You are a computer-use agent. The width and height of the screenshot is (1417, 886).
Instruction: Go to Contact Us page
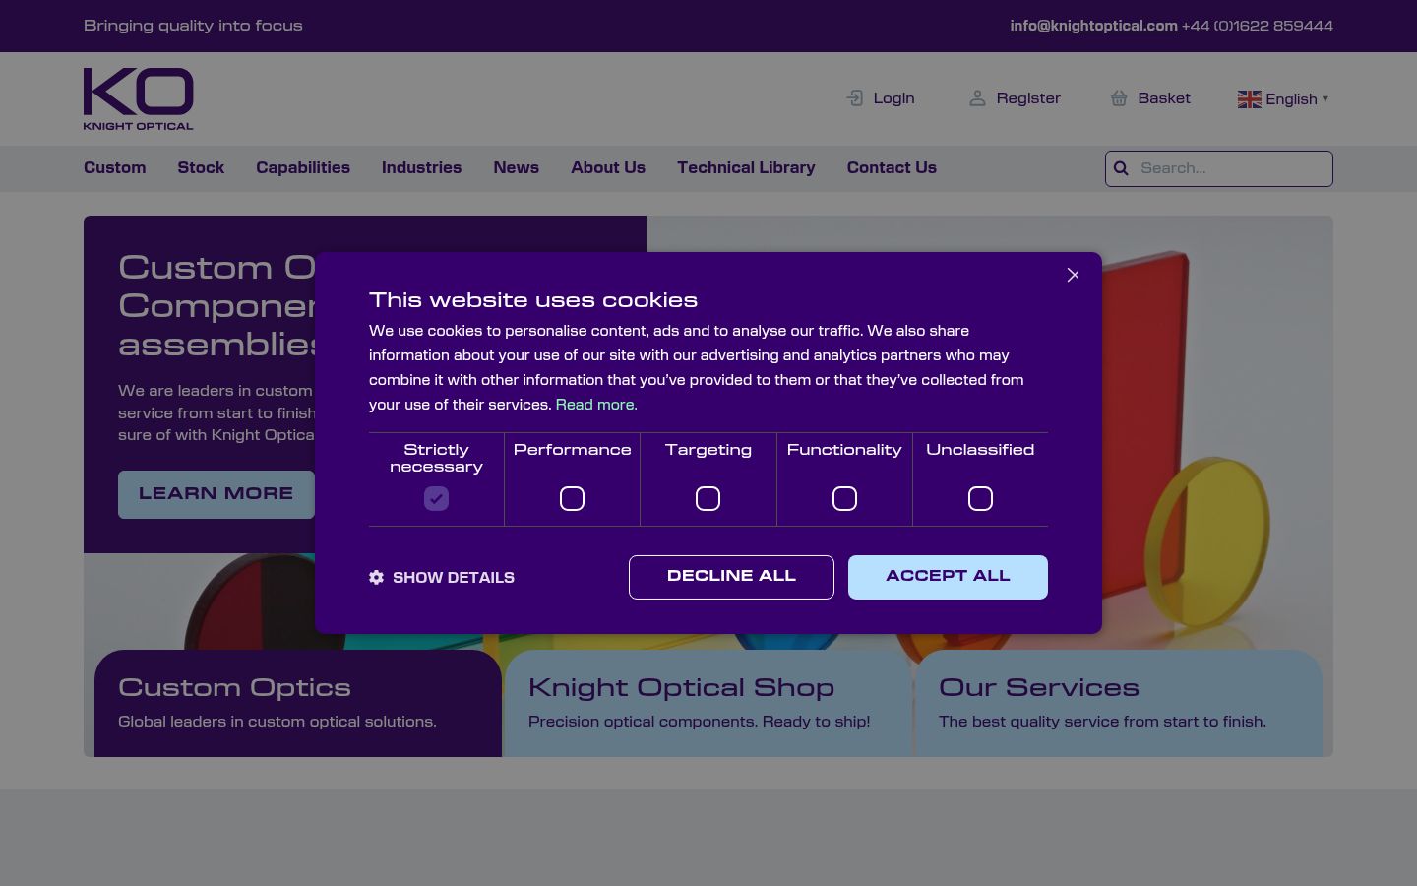click(892, 168)
